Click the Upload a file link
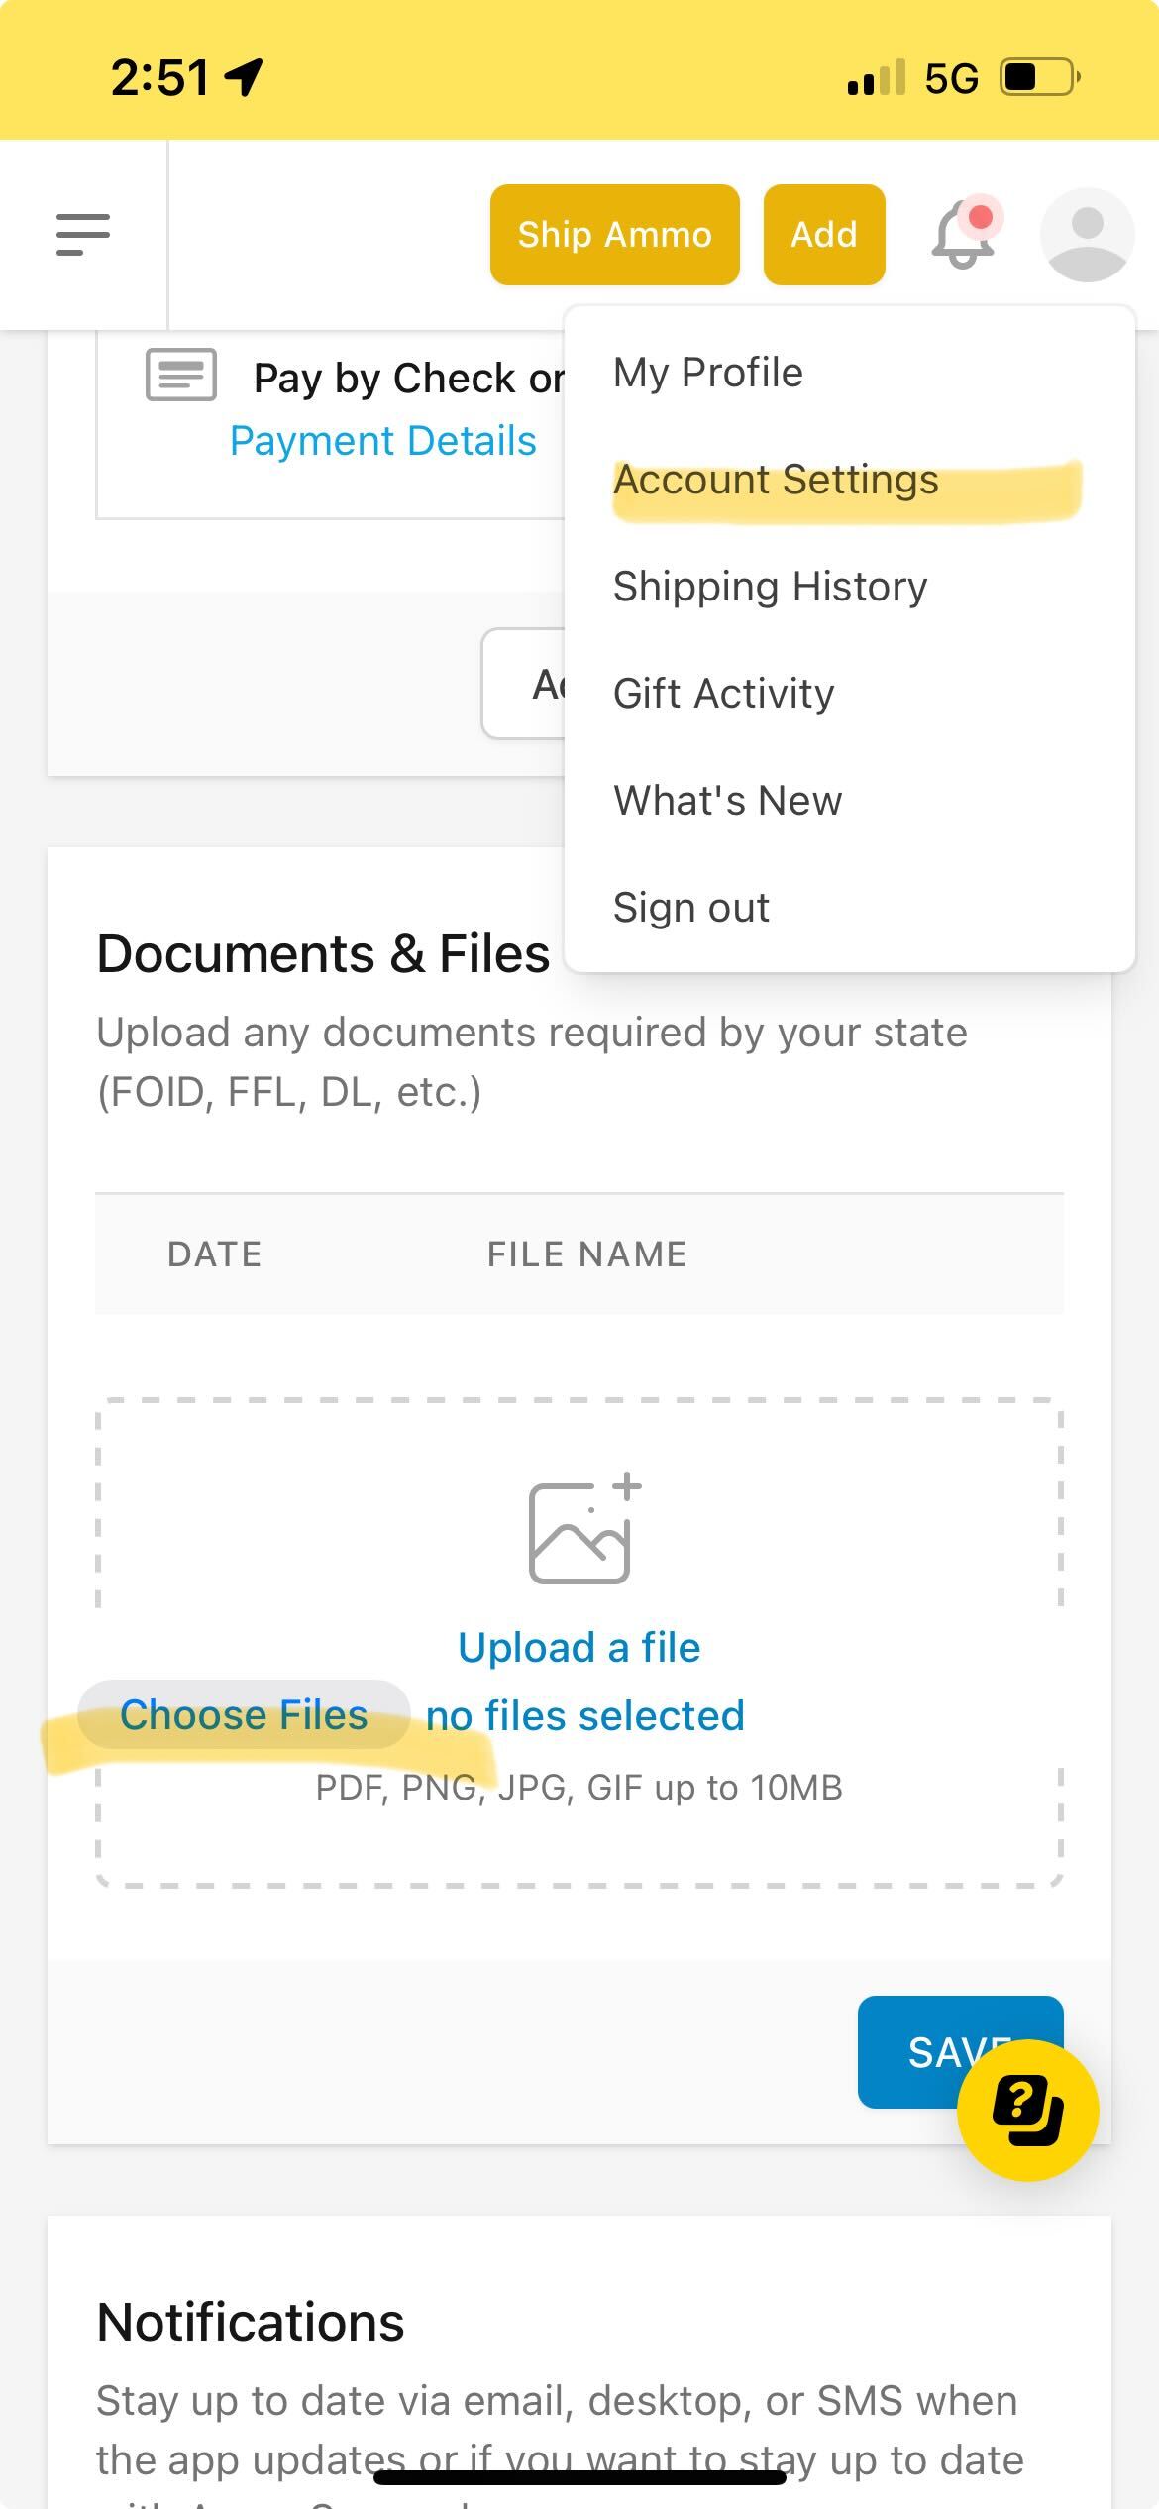The width and height of the screenshot is (1159, 2509). pos(579,1648)
